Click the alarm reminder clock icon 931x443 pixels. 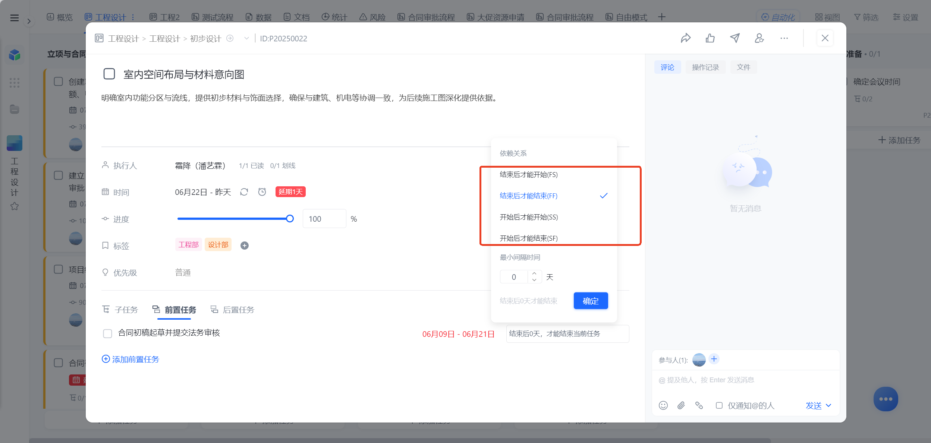coord(262,192)
